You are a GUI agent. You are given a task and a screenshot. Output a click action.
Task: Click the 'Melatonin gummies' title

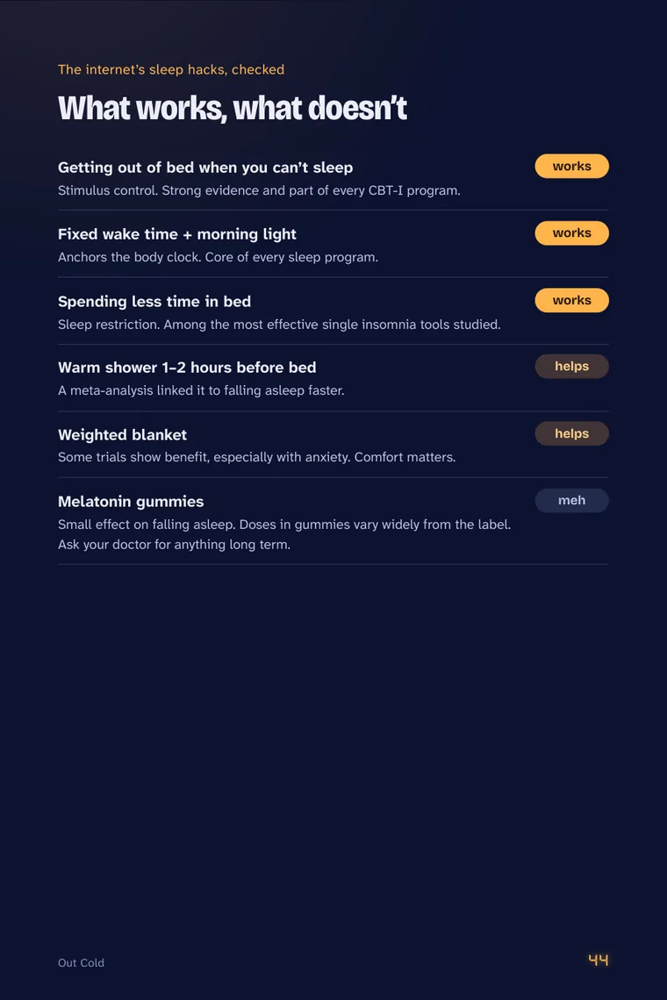(x=131, y=502)
